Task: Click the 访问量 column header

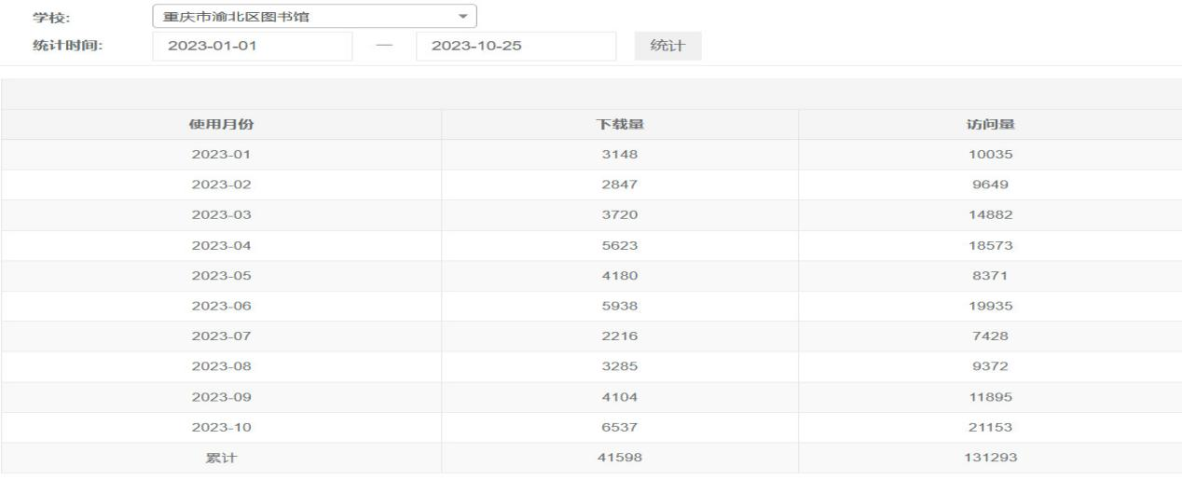Action: click(990, 125)
